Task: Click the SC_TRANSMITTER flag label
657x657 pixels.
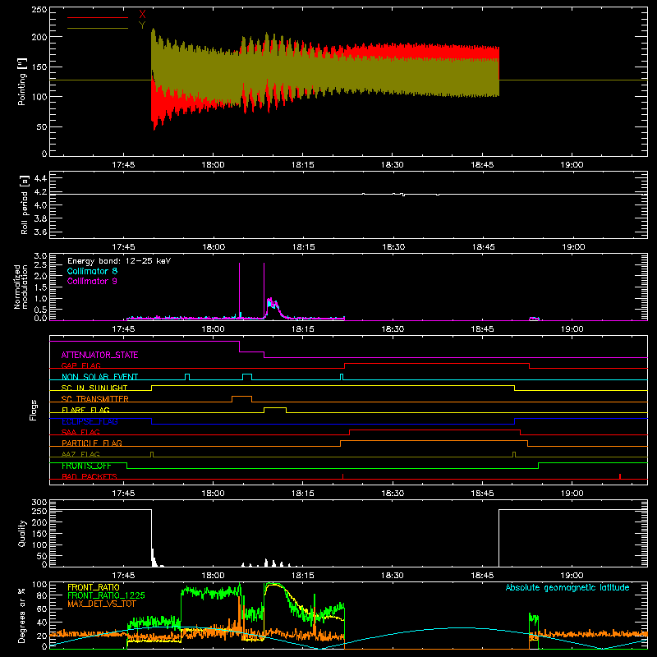Action: point(95,399)
